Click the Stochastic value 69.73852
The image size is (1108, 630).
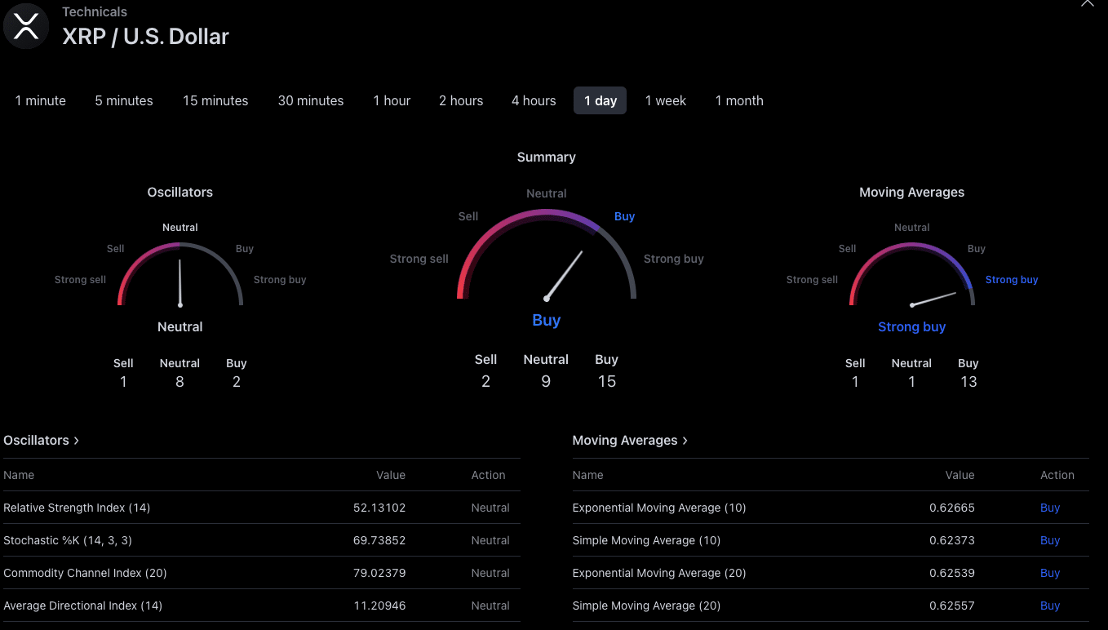click(379, 540)
